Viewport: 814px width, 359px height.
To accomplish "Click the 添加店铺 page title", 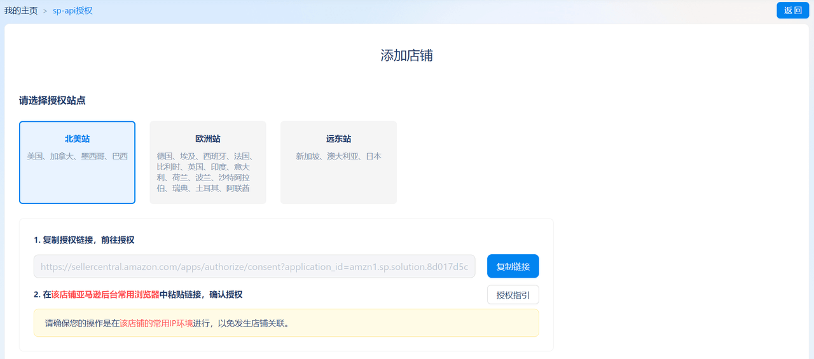I will coord(406,56).
